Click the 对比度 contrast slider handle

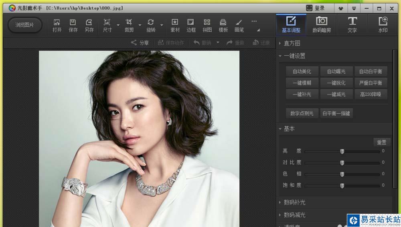tap(342, 163)
